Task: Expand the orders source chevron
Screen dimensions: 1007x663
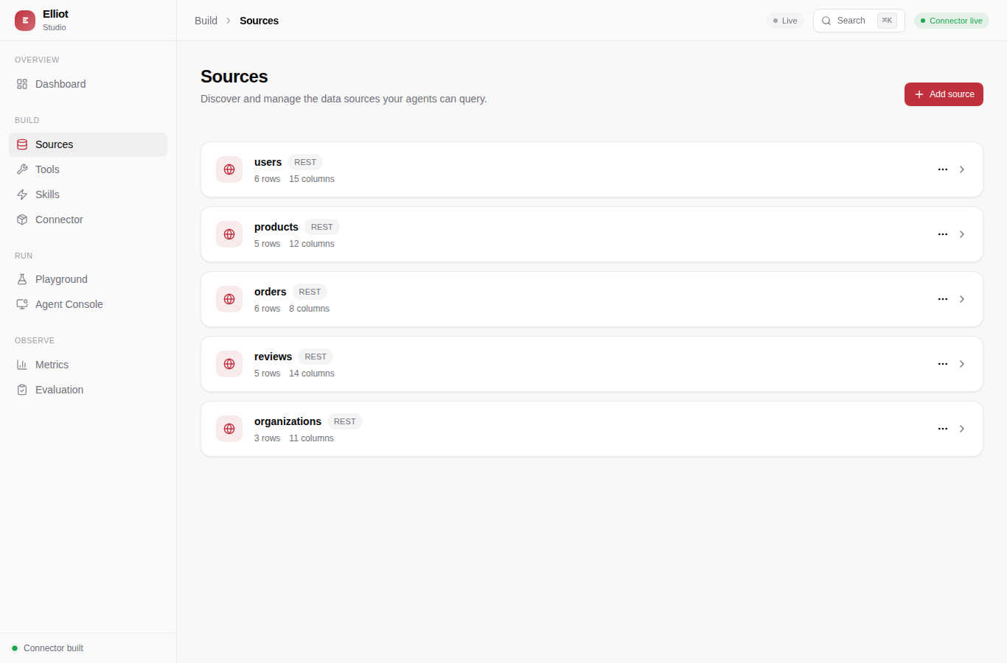Action: [x=962, y=299]
